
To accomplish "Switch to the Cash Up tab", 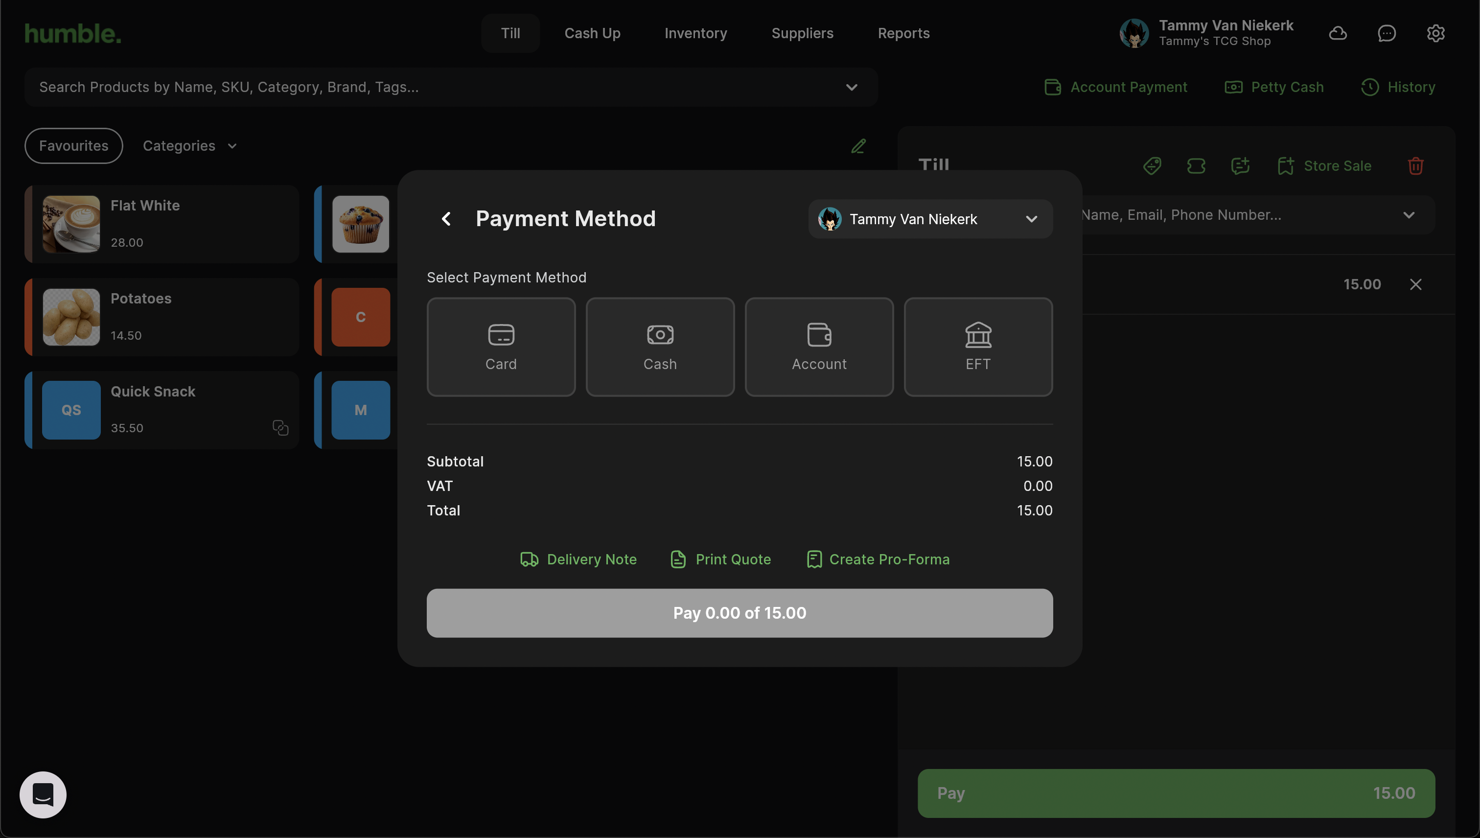I will tap(592, 33).
